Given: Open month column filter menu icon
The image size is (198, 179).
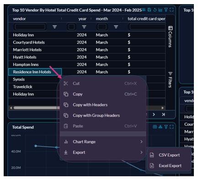Looking at the screenshot, I should [x=116, y=27].
